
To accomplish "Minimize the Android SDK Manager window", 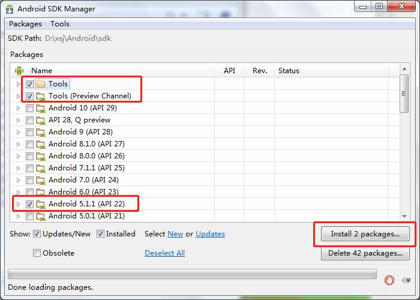I will click(x=363, y=7).
